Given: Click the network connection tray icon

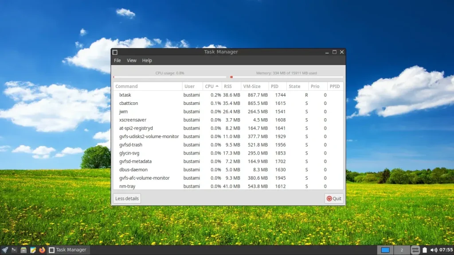Looking at the screenshot, I should (415, 250).
